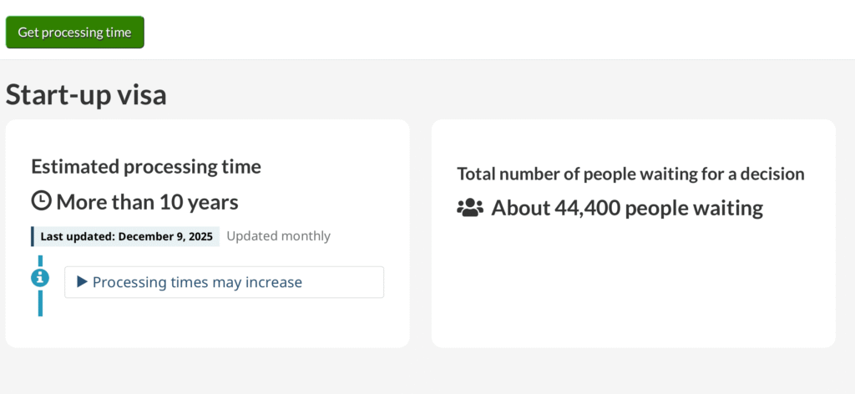Viewport: 855px width, 394px height.
Task: Click "About 44,400 people waiting" text
Action: tap(626, 208)
